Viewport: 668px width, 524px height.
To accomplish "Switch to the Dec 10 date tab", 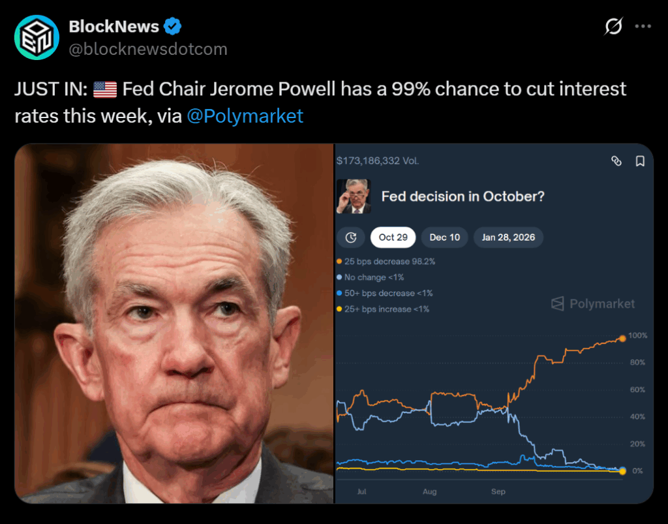I will (x=445, y=237).
